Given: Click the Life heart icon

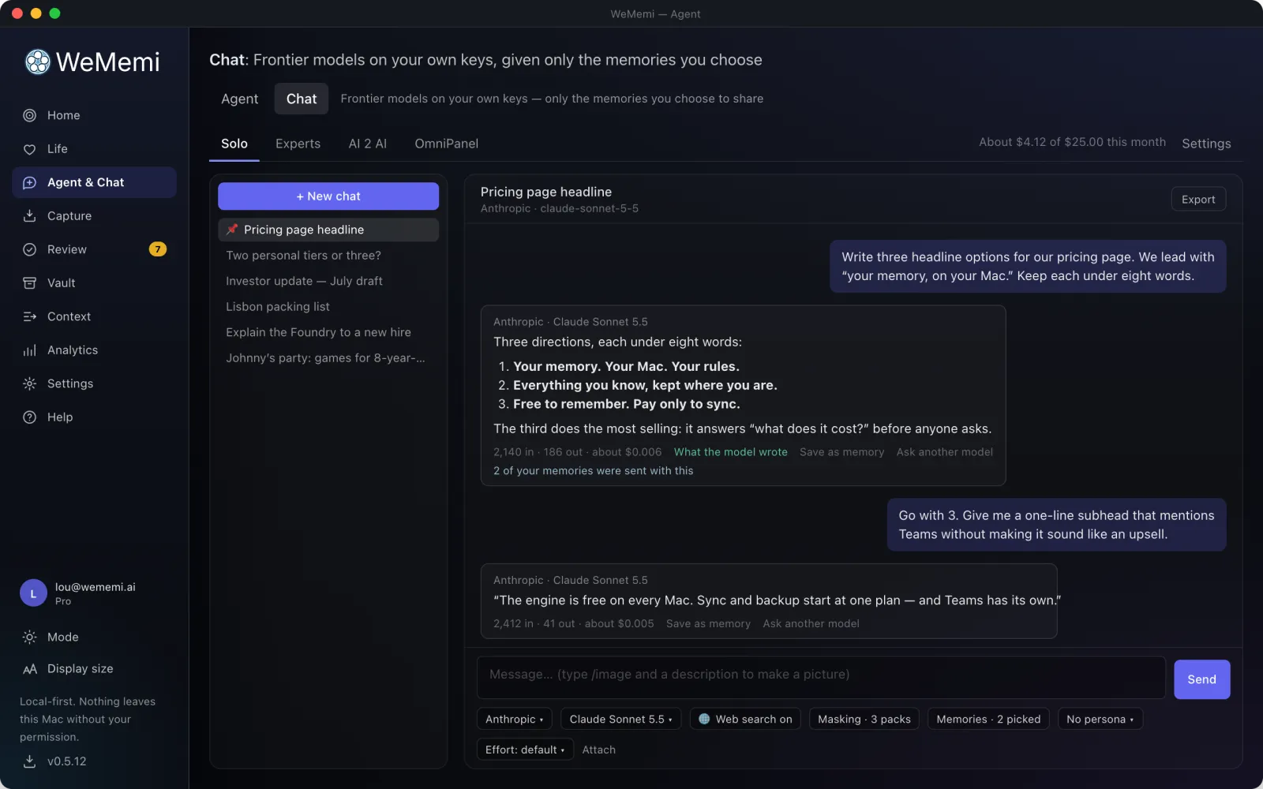Looking at the screenshot, I should click(x=30, y=149).
